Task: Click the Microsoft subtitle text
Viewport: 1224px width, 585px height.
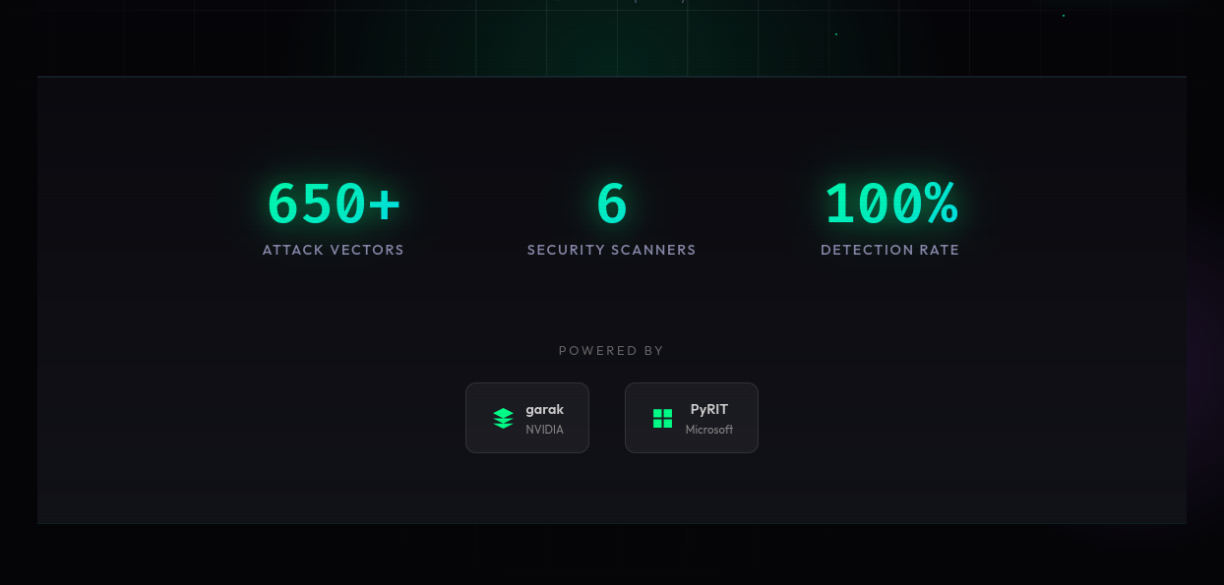Action: click(710, 428)
